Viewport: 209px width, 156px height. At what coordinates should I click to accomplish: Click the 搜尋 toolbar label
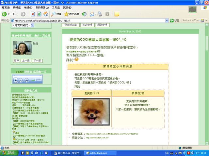click(x=59, y=14)
